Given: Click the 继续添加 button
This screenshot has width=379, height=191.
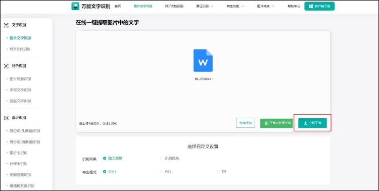Looking at the screenshot, I should [245, 123].
